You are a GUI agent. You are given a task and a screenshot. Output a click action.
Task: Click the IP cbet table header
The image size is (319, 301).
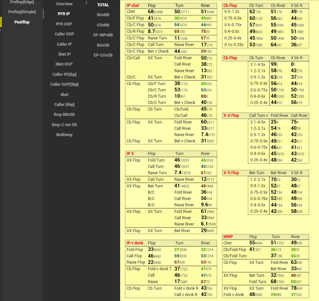pyautogui.click(x=133, y=6)
